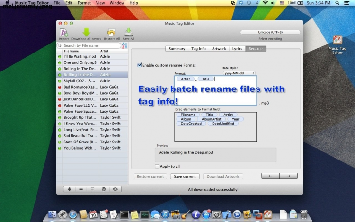This screenshot has height=222, width=355.
Task: Open Terminal from the dock
Action: coord(124,214)
